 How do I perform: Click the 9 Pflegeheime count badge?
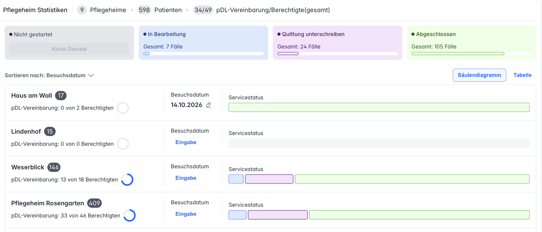[x=82, y=10]
